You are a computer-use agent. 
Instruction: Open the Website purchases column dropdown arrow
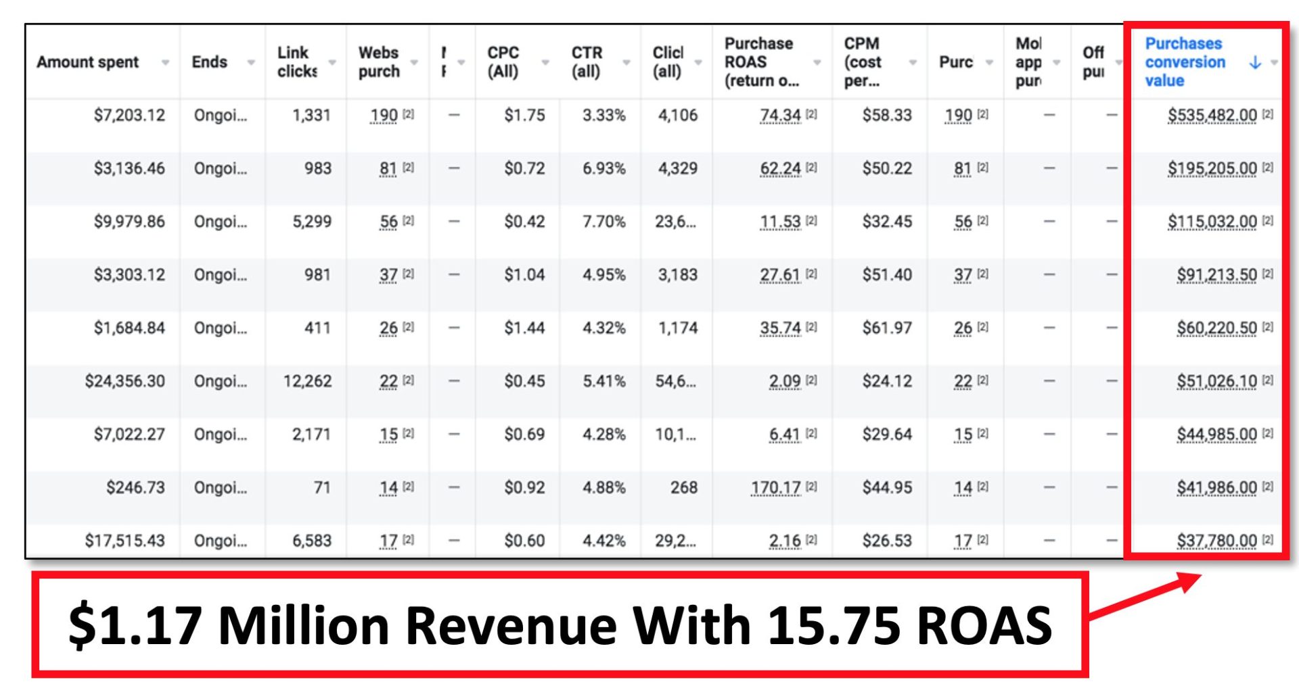pyautogui.click(x=414, y=62)
